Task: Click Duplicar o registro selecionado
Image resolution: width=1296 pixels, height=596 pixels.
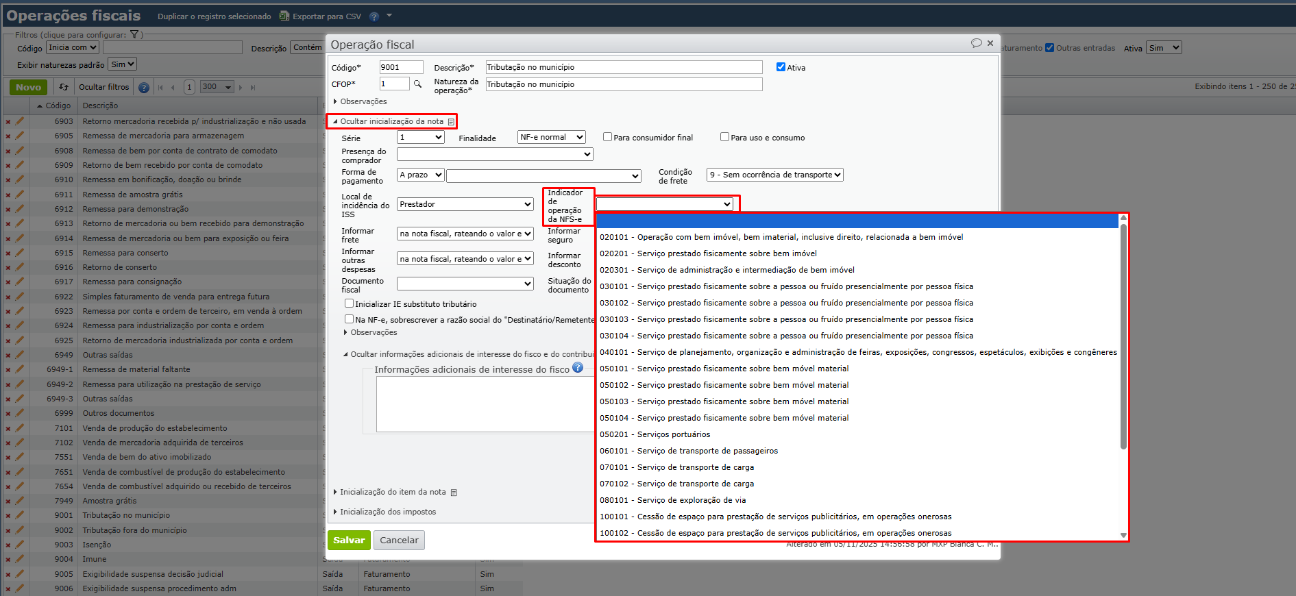Action: pyautogui.click(x=214, y=16)
